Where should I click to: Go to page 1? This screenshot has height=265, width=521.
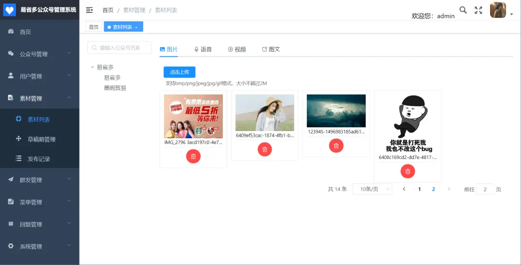tap(419, 189)
